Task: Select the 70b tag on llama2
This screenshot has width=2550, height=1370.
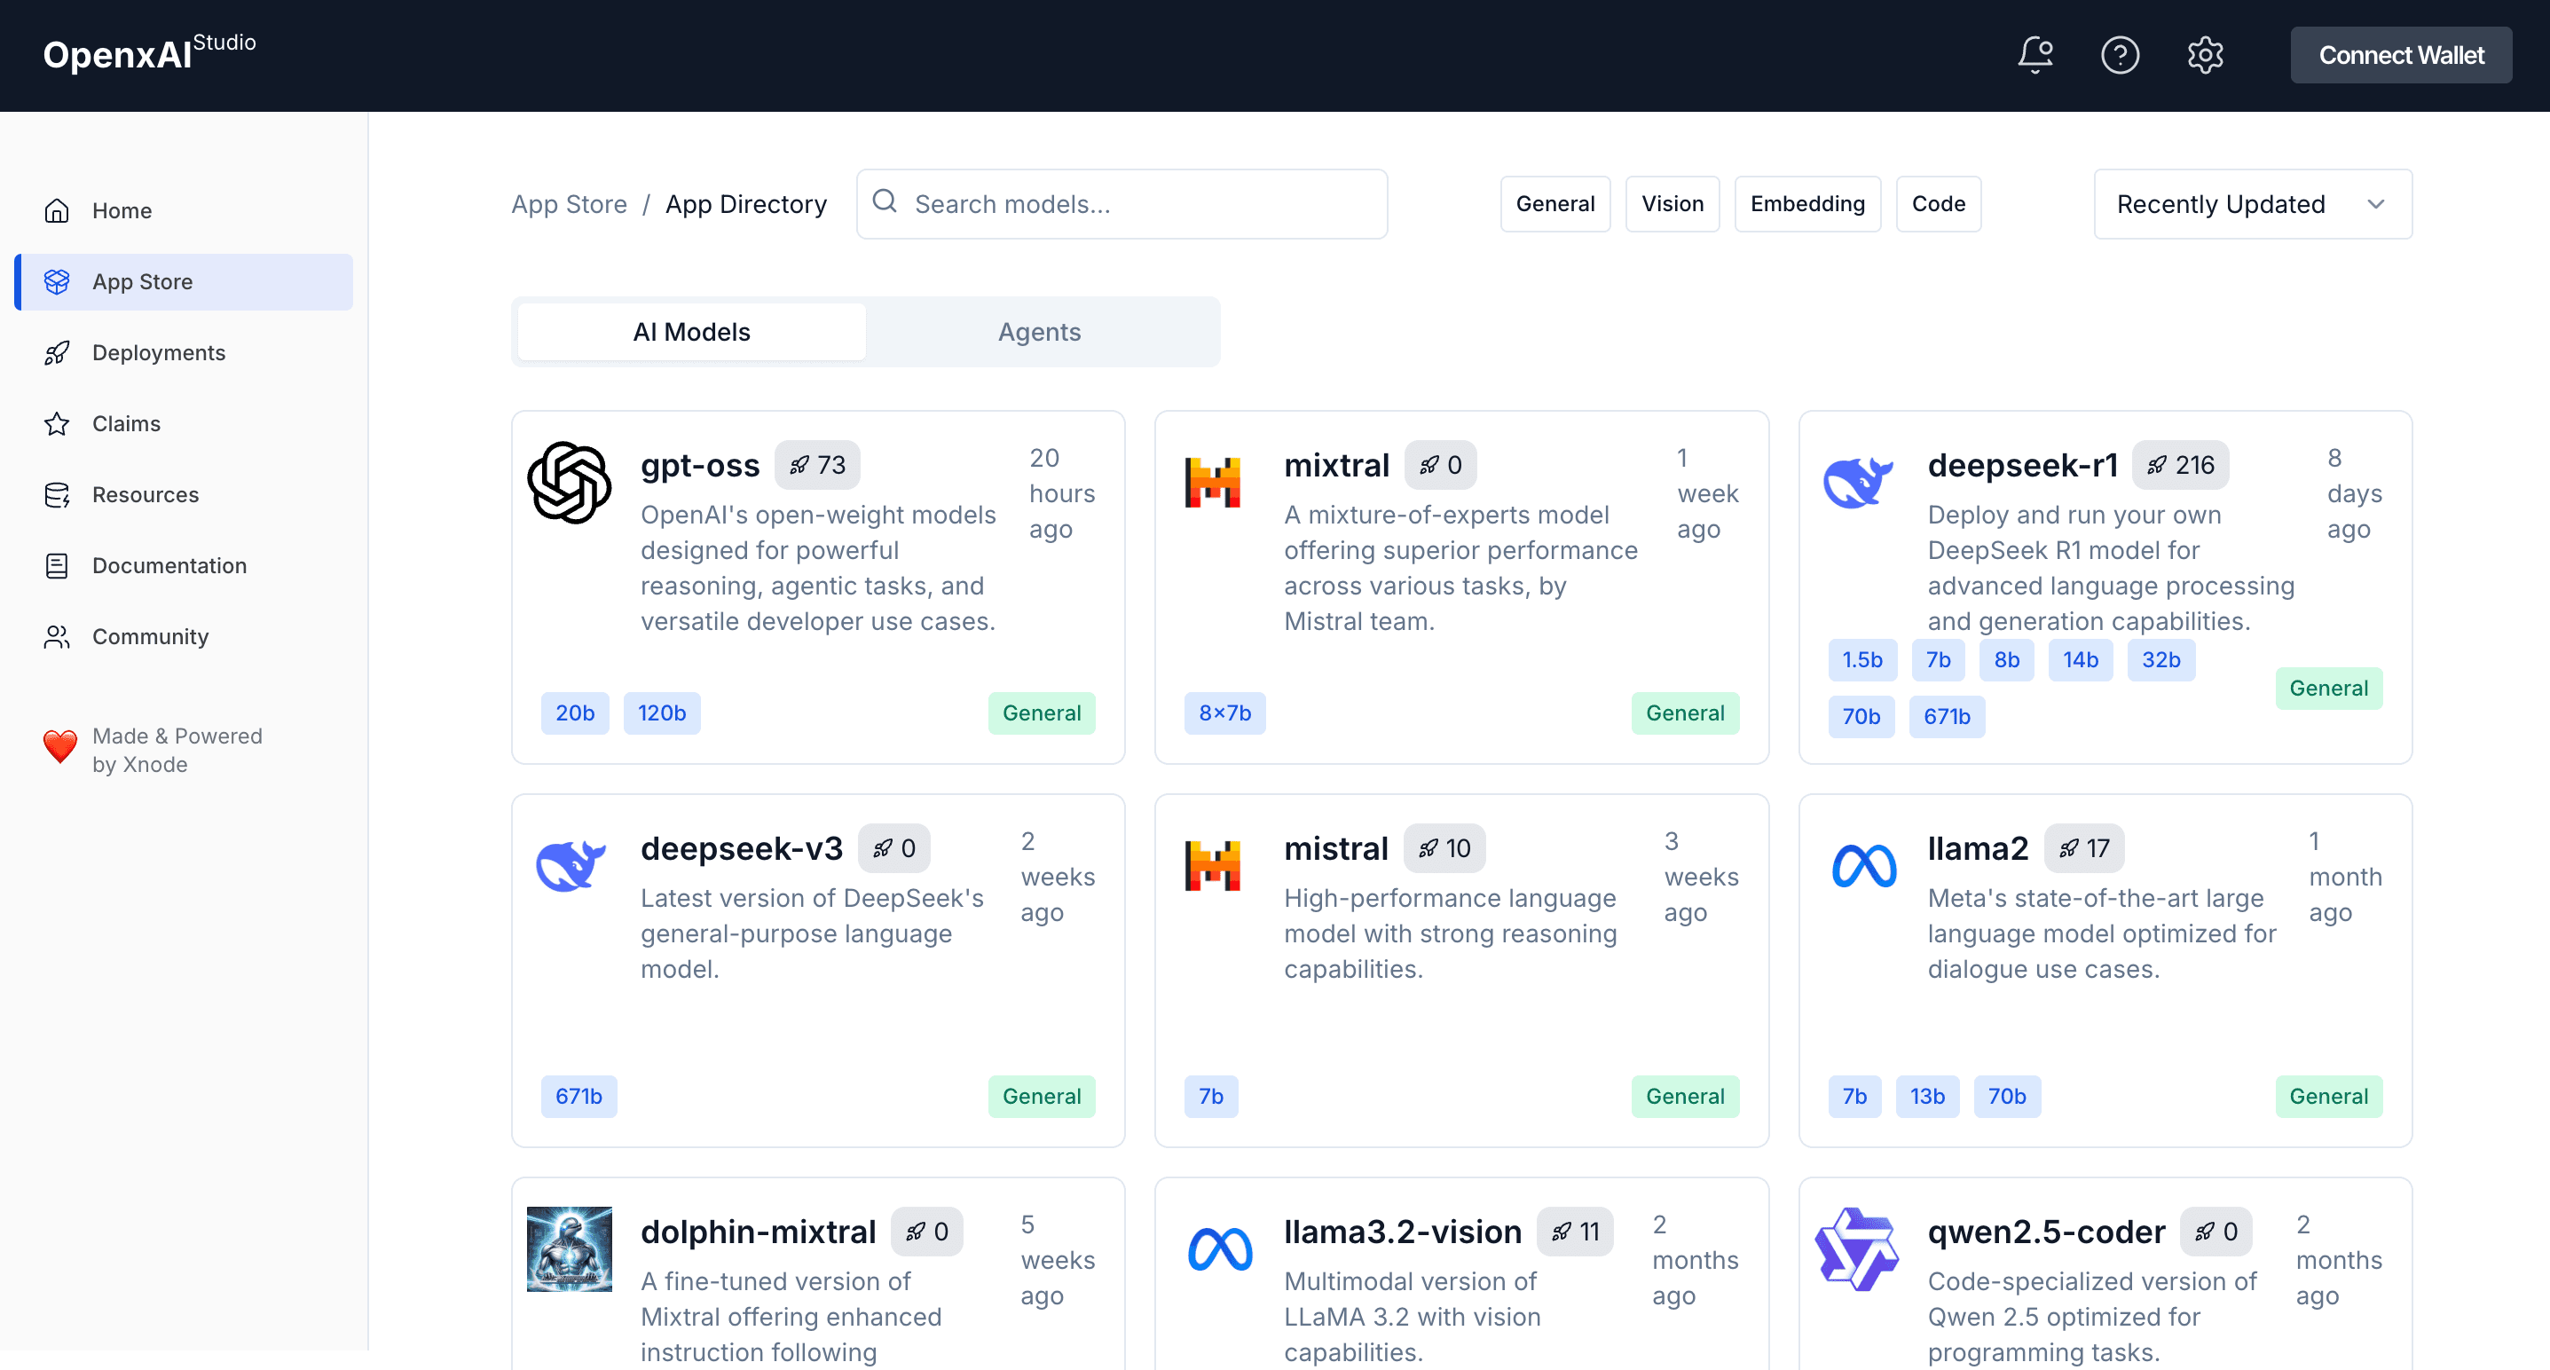Action: tap(2006, 1097)
